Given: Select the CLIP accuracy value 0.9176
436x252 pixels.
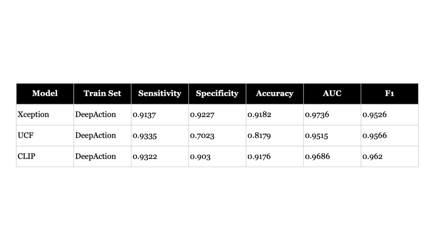Looking at the screenshot, I should [x=260, y=157].
